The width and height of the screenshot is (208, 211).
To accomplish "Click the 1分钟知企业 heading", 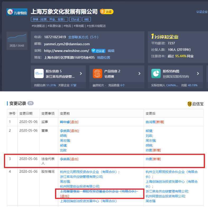I will coord(165,36).
